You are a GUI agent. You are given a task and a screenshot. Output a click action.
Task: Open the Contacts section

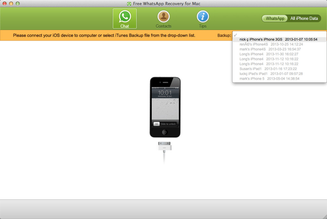163,19
